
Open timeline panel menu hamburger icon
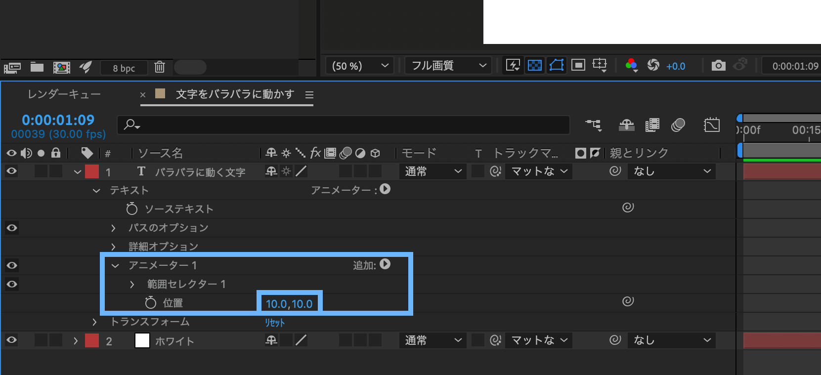(x=309, y=95)
